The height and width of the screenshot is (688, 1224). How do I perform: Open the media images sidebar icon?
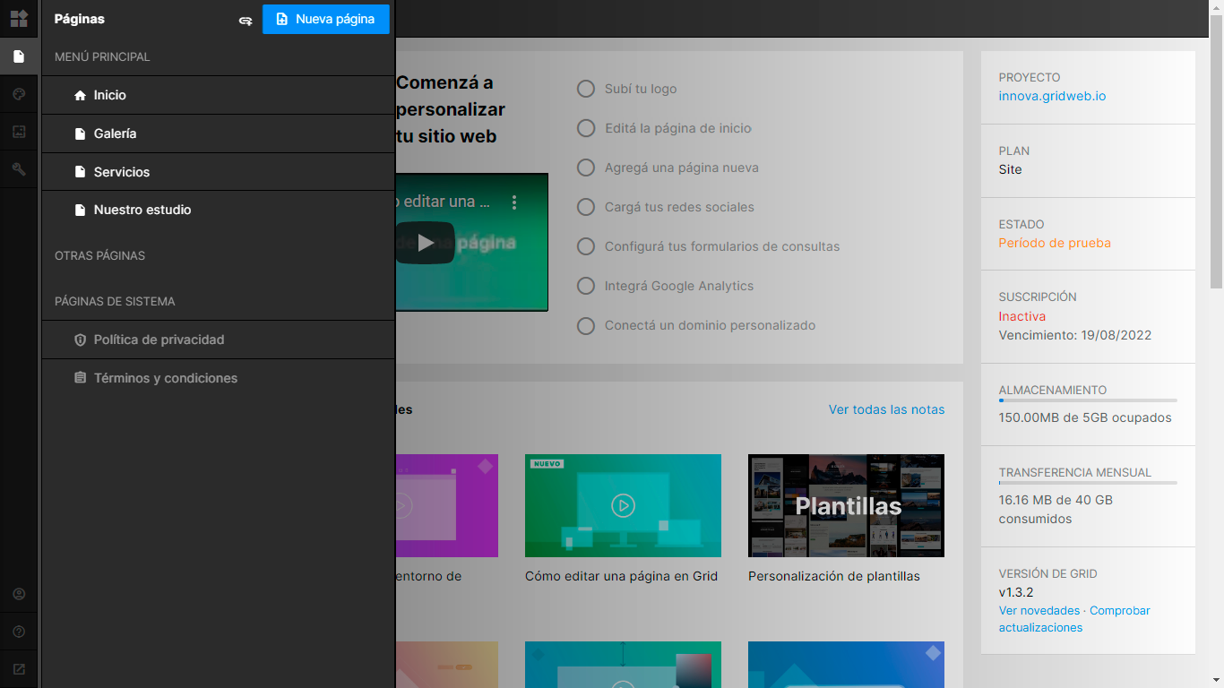[19, 132]
